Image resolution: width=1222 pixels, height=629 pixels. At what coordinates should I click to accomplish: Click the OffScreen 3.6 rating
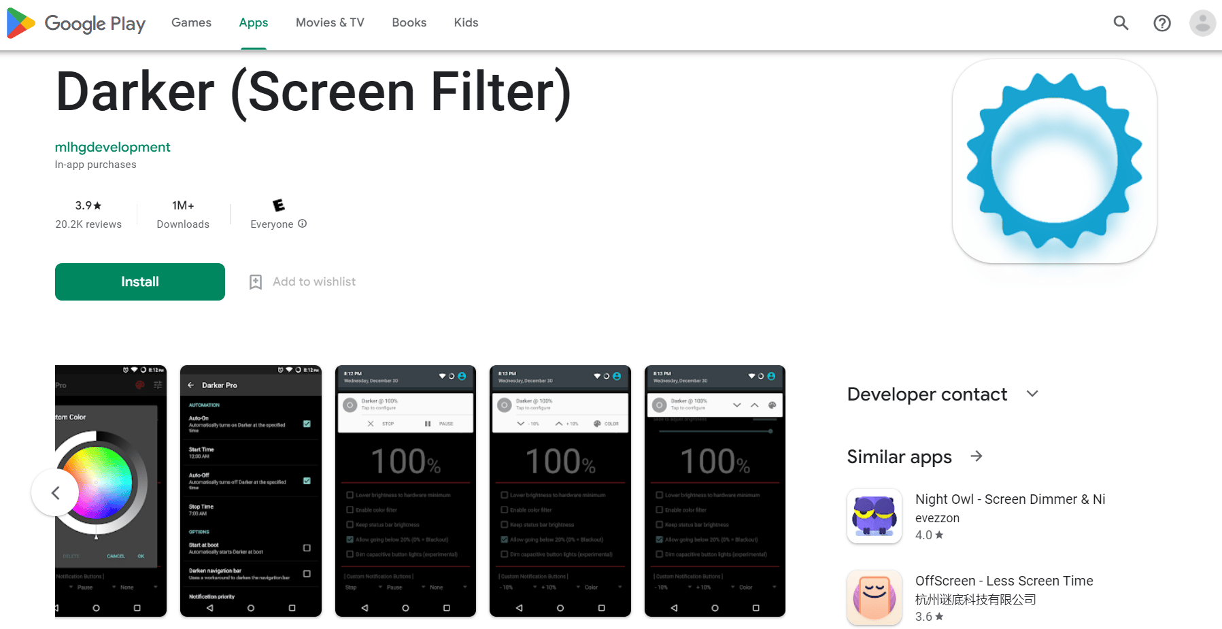click(x=929, y=617)
